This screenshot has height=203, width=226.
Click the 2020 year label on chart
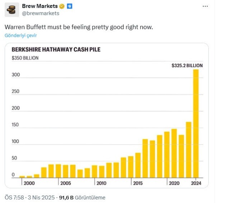pos(174,183)
